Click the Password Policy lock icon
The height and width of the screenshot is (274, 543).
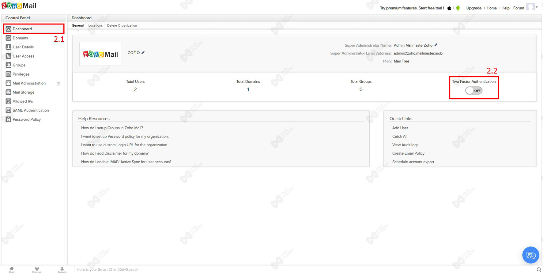(x=9, y=119)
